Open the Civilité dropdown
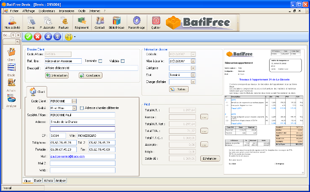 (x=74, y=108)
